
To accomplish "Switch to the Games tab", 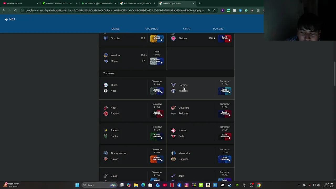I will tap(115, 29).
